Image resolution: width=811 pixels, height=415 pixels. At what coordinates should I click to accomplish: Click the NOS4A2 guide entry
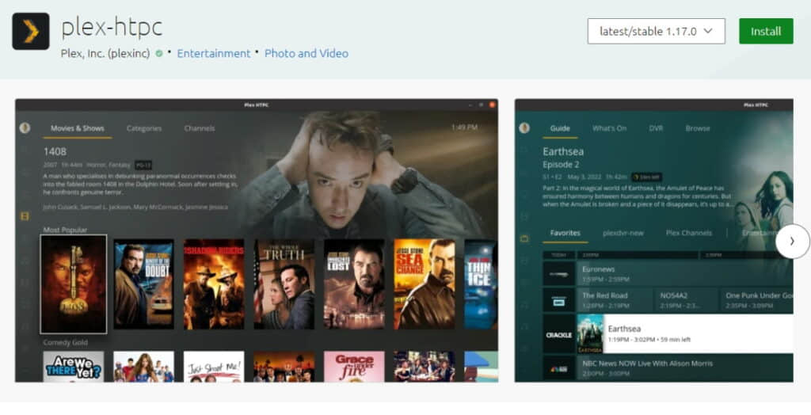point(687,300)
